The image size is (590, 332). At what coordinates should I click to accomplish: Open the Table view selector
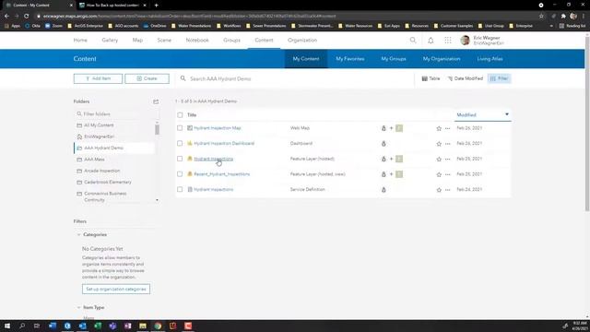coord(431,78)
